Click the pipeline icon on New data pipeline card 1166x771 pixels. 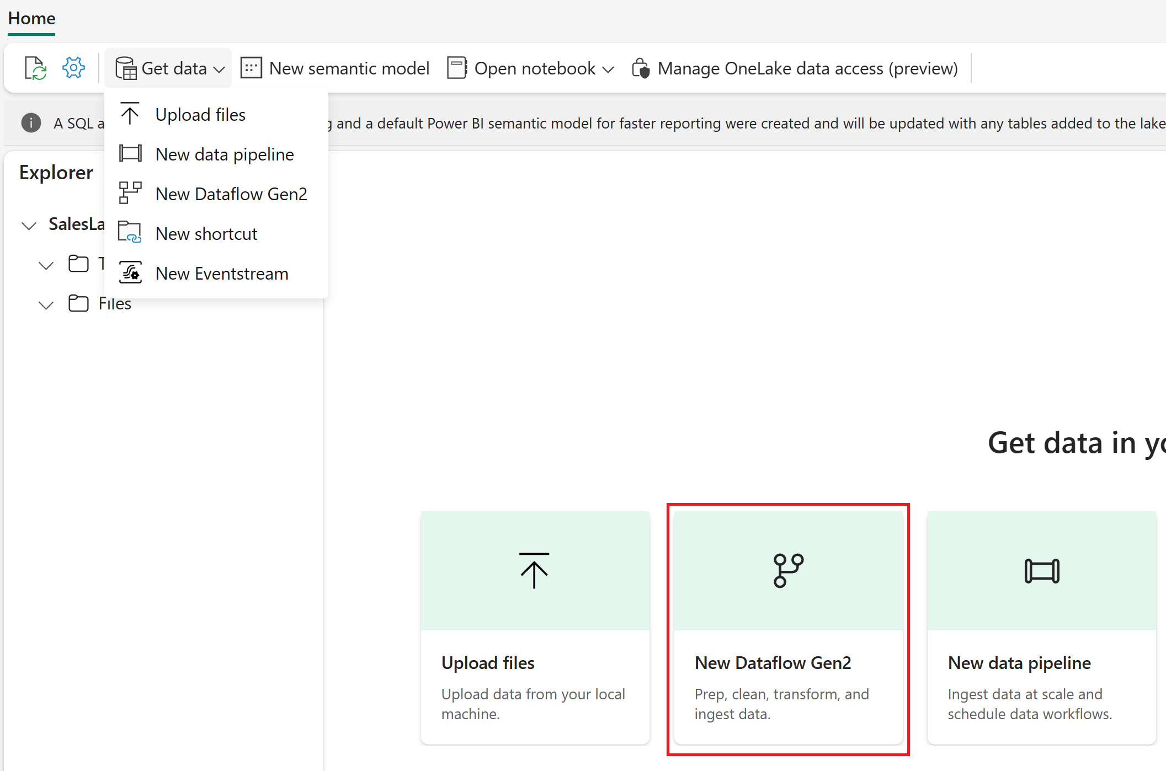coord(1041,570)
